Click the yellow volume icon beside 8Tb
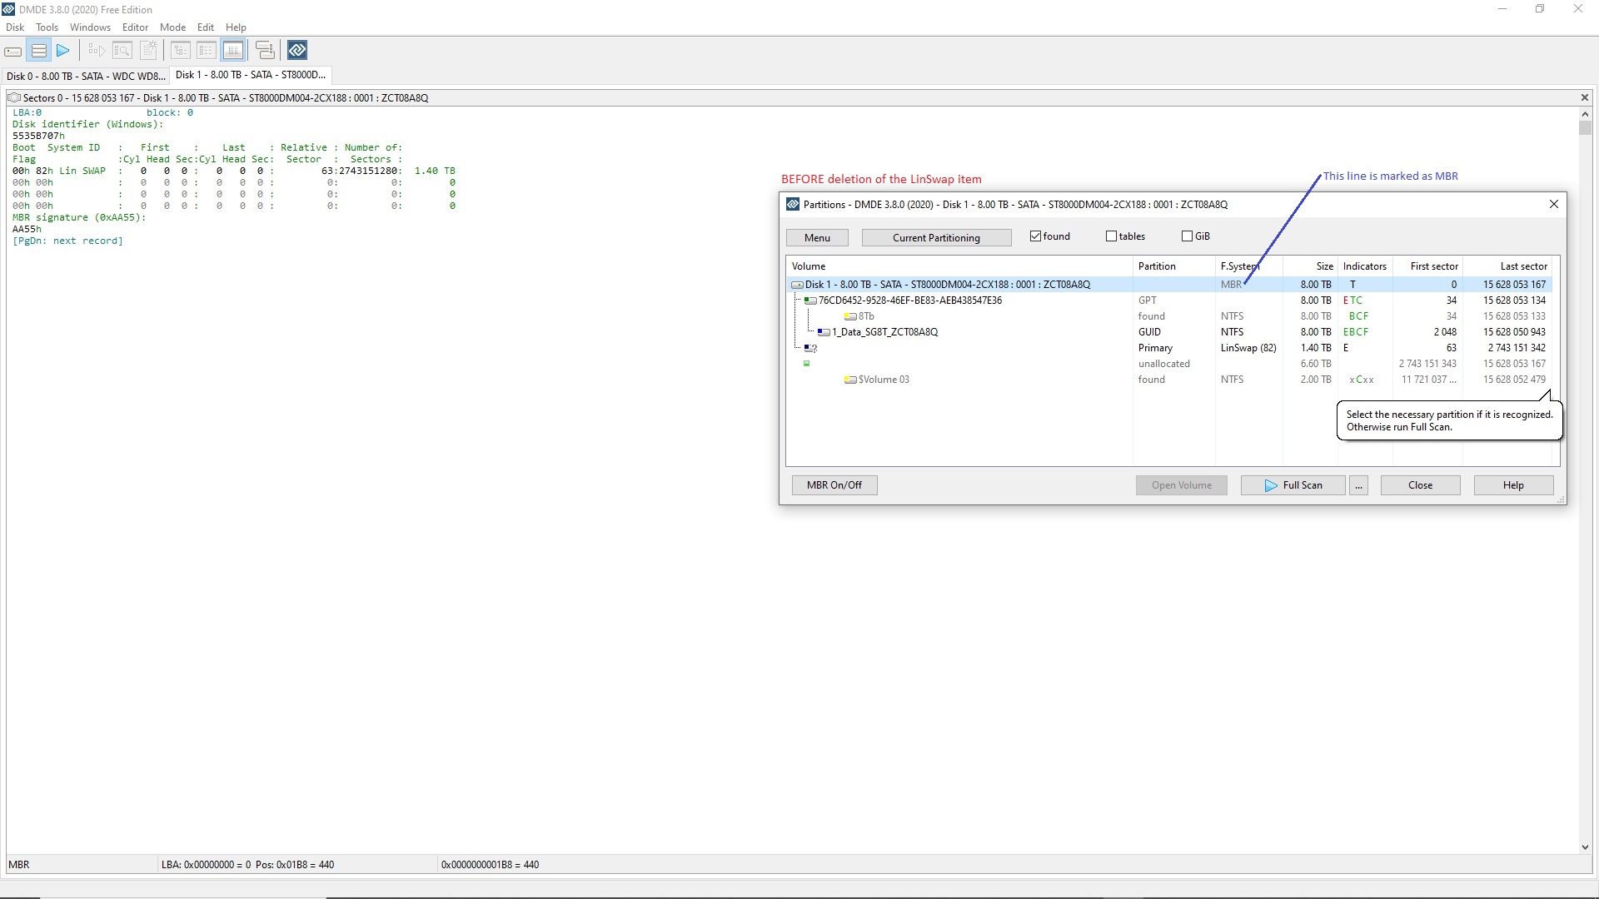The width and height of the screenshot is (1599, 899). click(x=850, y=316)
